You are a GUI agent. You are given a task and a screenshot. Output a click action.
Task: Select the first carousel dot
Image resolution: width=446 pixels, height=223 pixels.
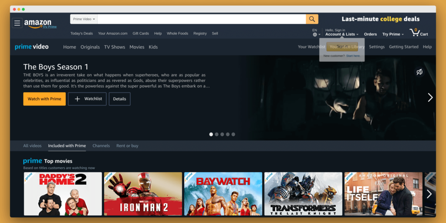[x=211, y=134]
